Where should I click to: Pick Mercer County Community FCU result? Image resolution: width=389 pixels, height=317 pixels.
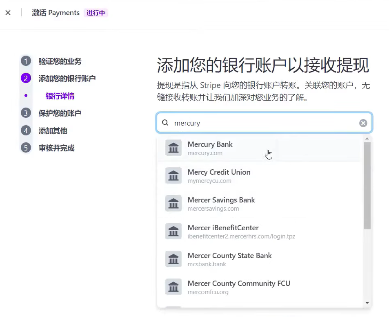(260, 288)
